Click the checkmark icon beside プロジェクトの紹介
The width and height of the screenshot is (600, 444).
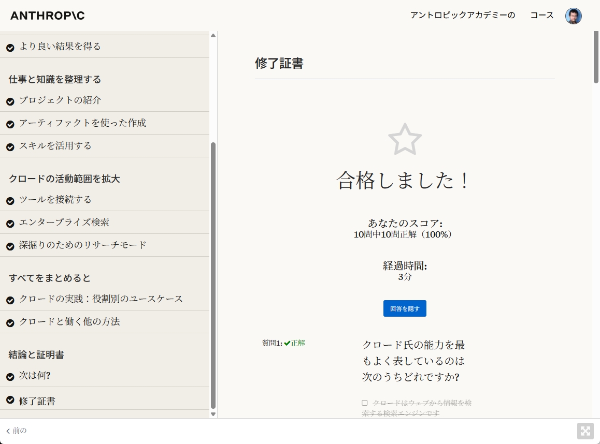pos(10,101)
